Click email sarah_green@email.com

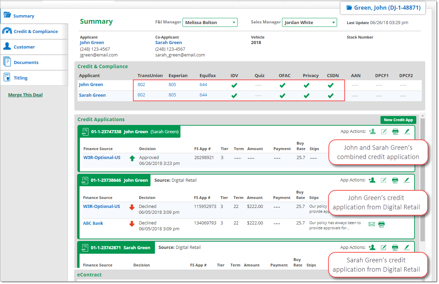(x=180, y=55)
